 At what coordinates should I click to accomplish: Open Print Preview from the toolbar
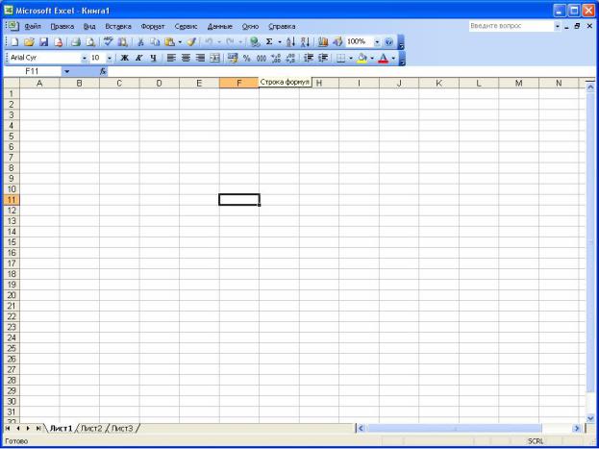90,42
